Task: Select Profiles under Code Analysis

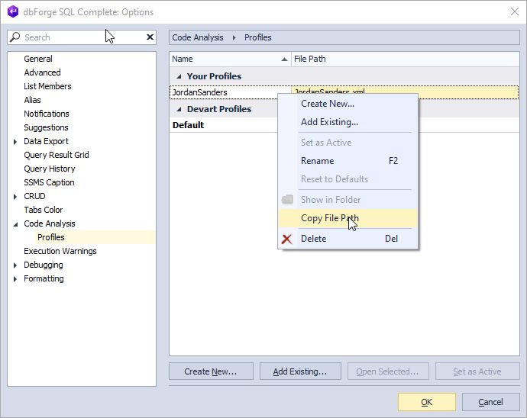Action: tap(51, 237)
